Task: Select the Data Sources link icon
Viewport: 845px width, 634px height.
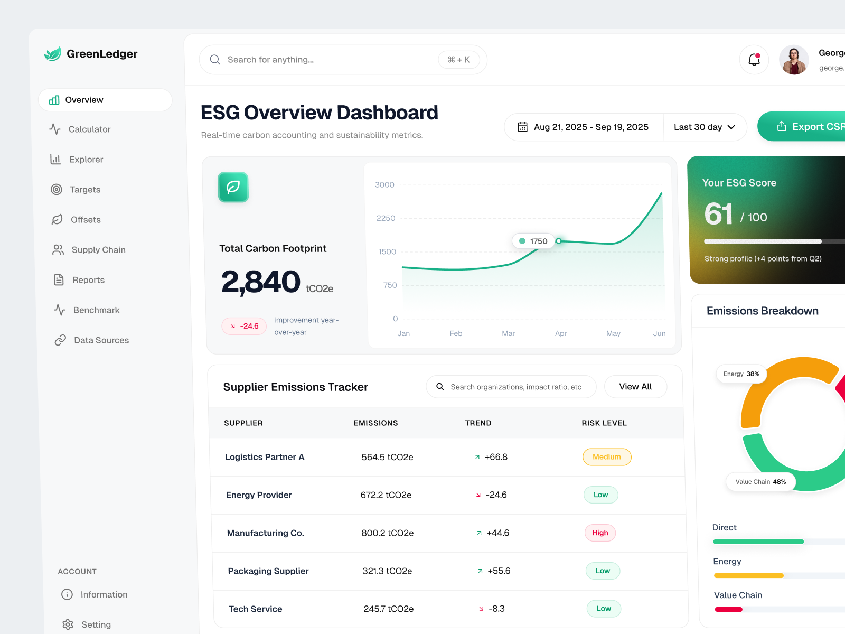Action: pyautogui.click(x=60, y=340)
